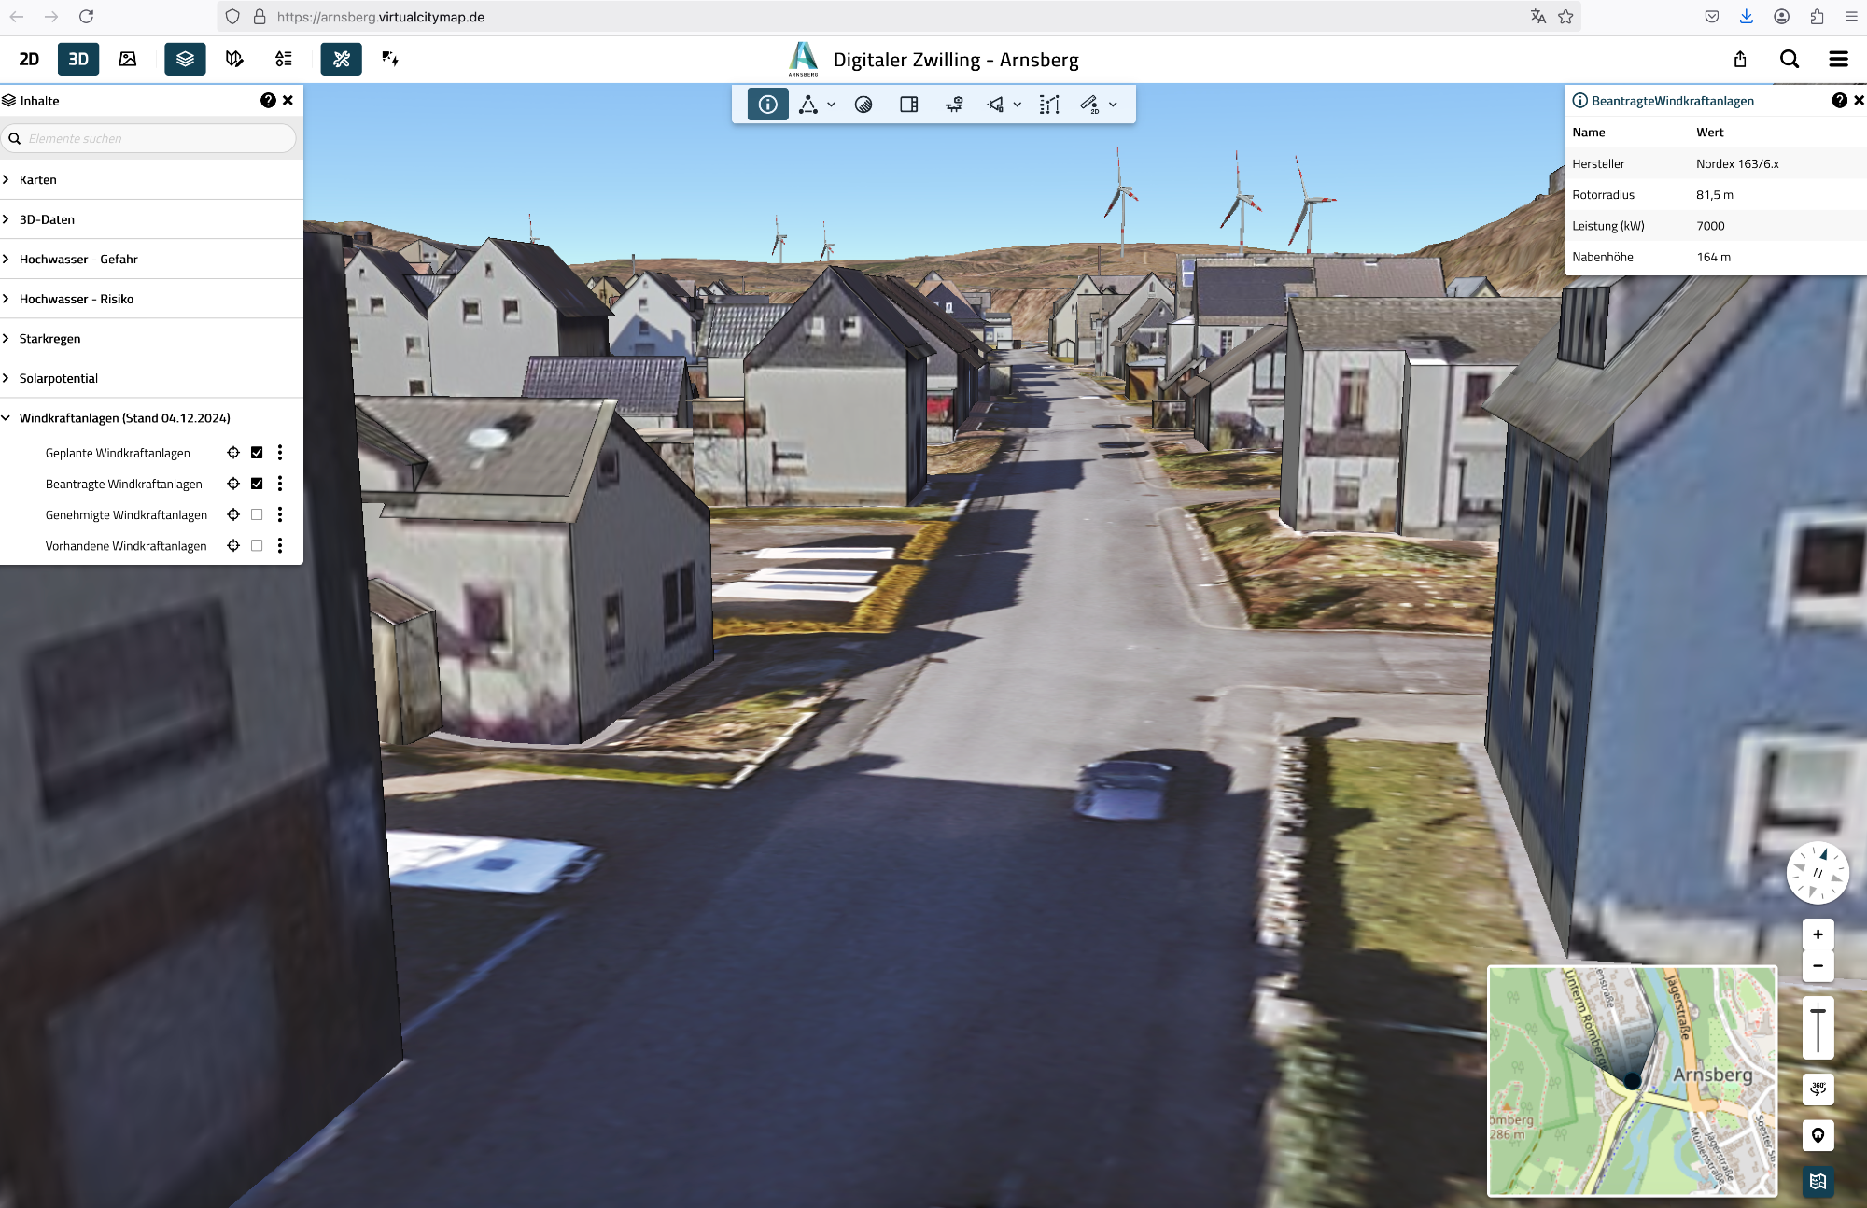
Task: Toggle the layers content panel button
Action: 185,59
